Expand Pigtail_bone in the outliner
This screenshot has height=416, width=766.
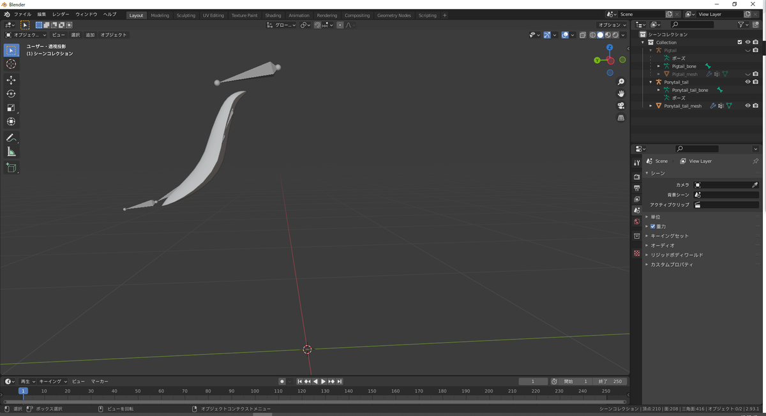pos(659,66)
